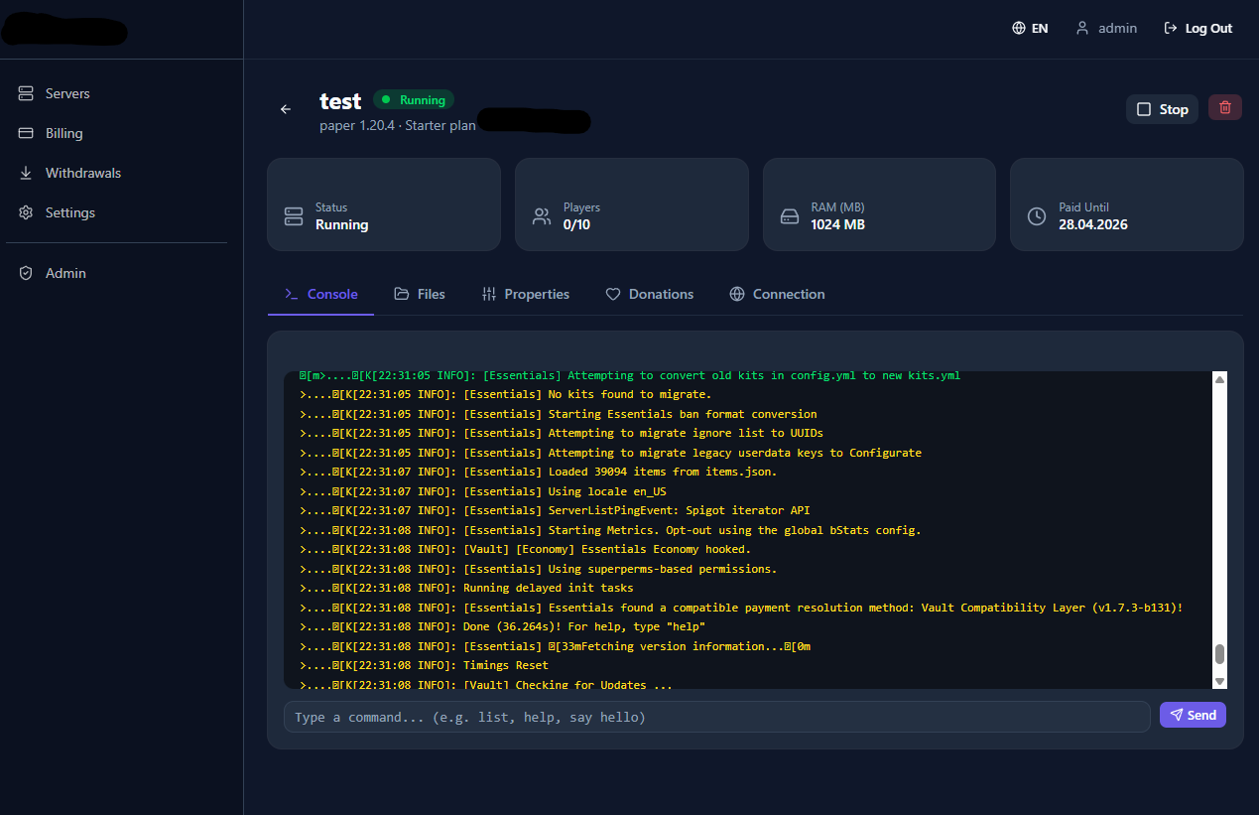Click the '0/10' players value
The height and width of the screenshot is (815, 1259).
[577, 225]
